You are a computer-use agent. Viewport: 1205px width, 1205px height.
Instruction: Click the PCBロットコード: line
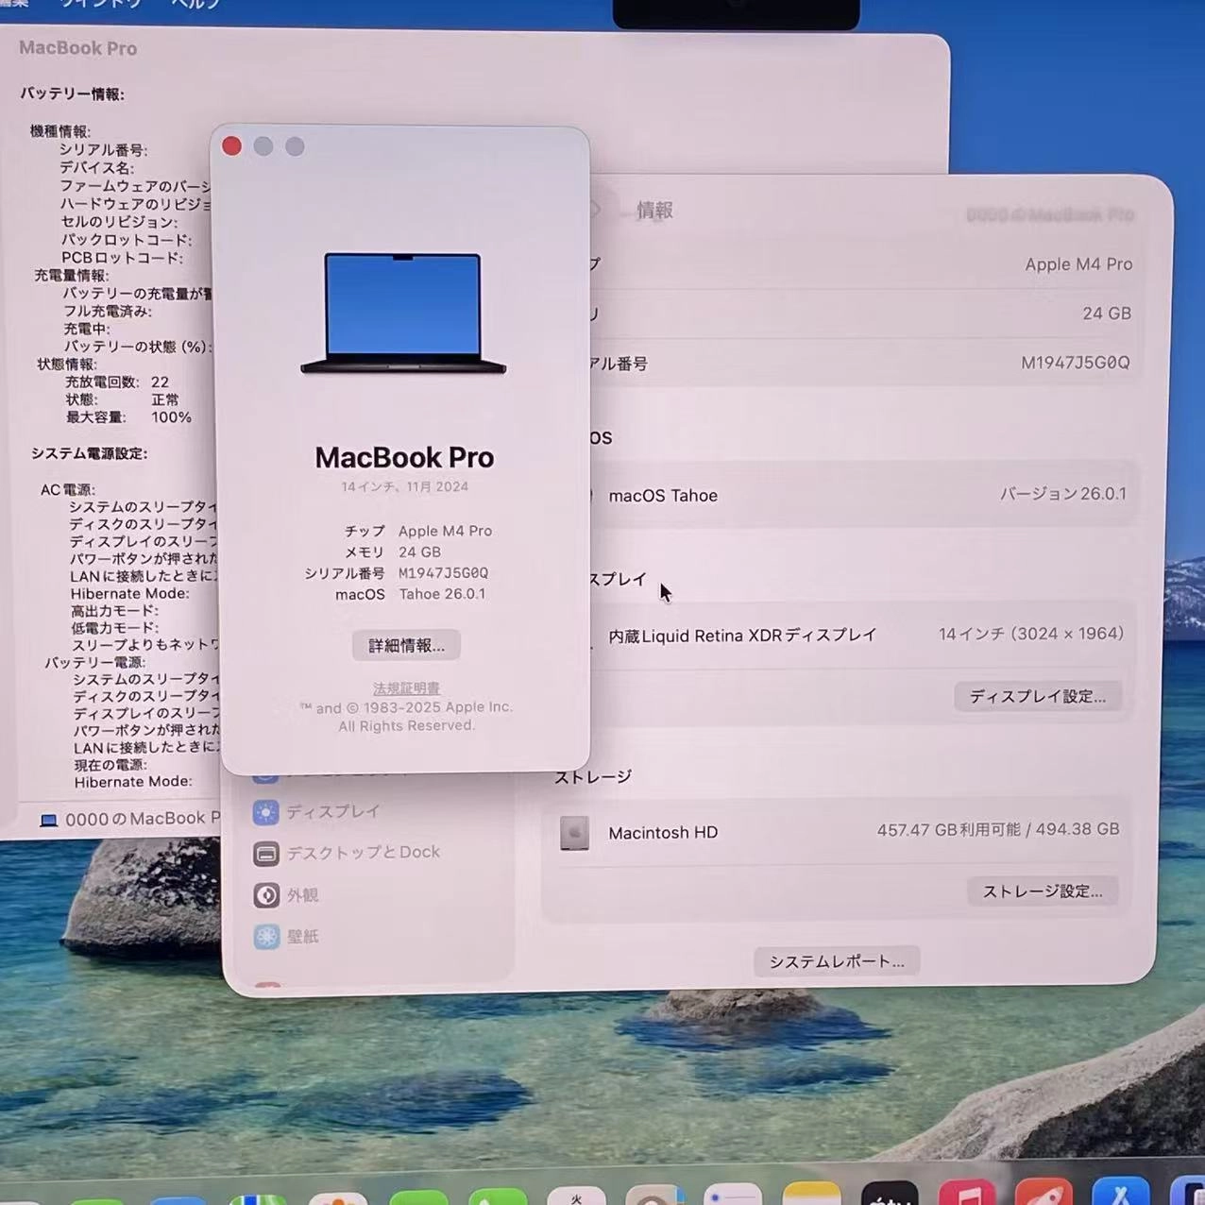tap(122, 258)
